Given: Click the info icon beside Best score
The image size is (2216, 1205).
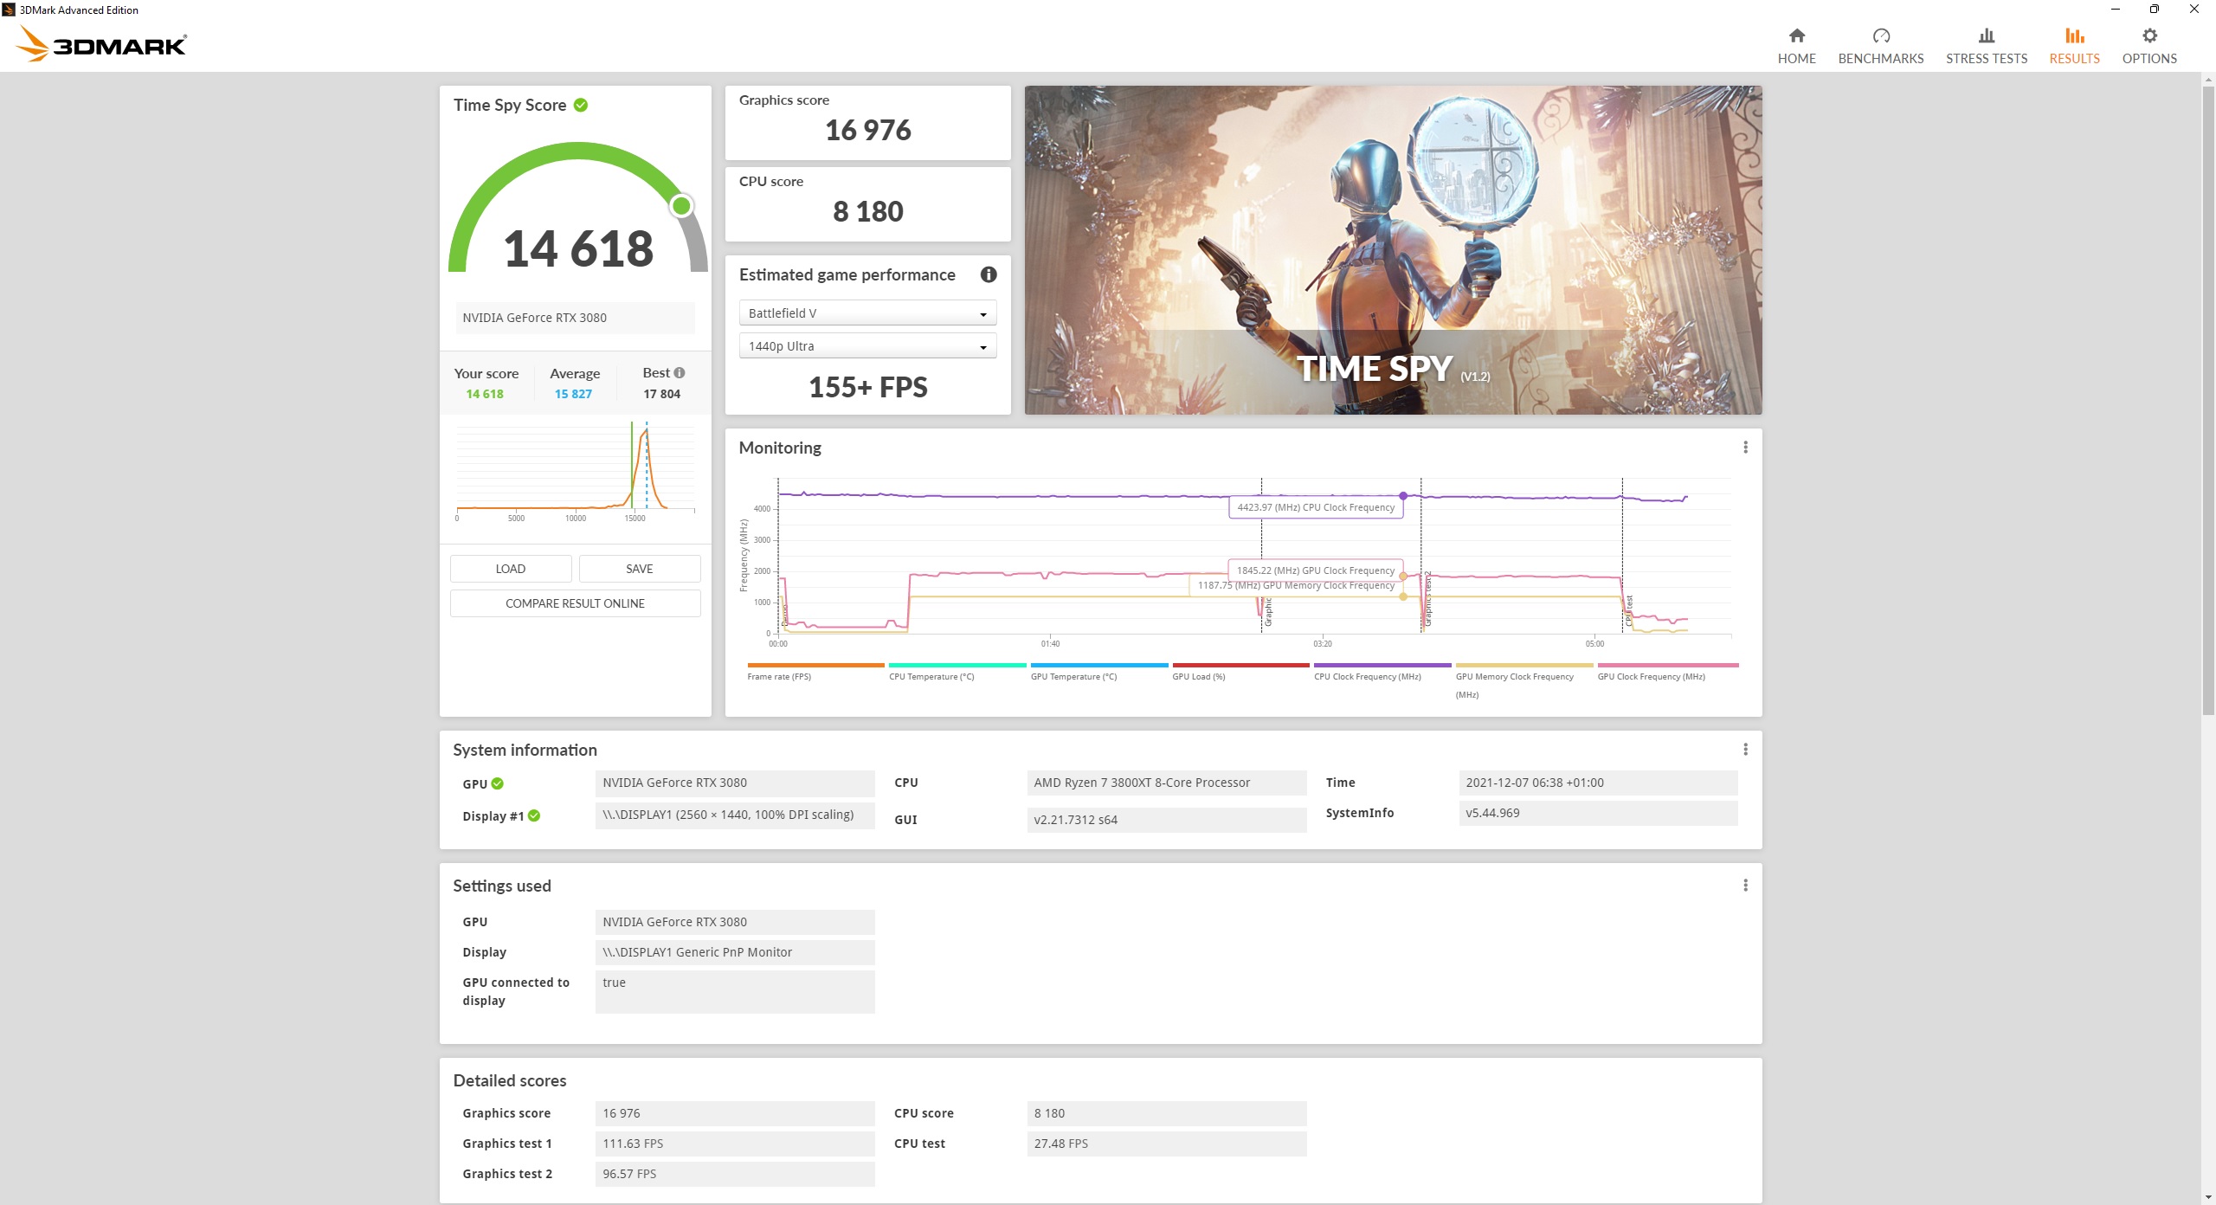Looking at the screenshot, I should 680,372.
